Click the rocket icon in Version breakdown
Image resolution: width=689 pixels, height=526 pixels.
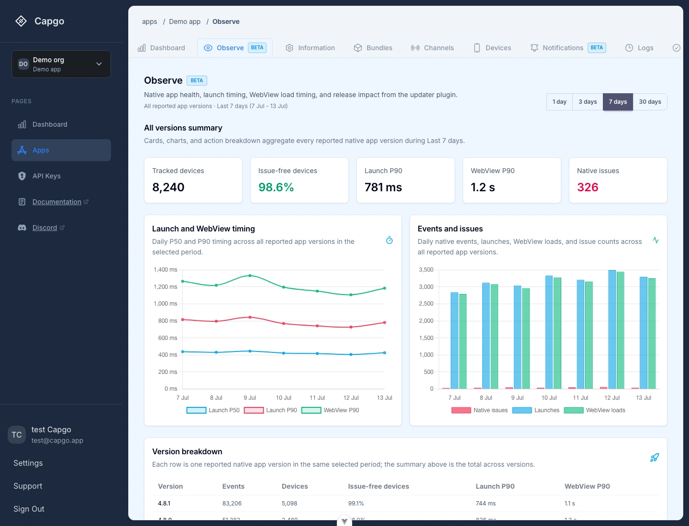tap(655, 458)
